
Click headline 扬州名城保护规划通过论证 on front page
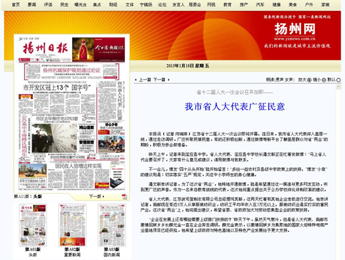(x=72, y=70)
